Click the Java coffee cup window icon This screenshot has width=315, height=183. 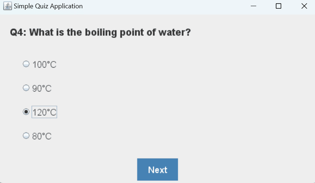7,6
